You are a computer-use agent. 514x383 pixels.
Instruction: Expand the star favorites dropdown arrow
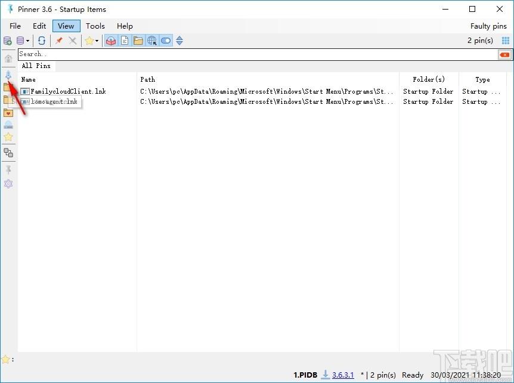(97, 41)
